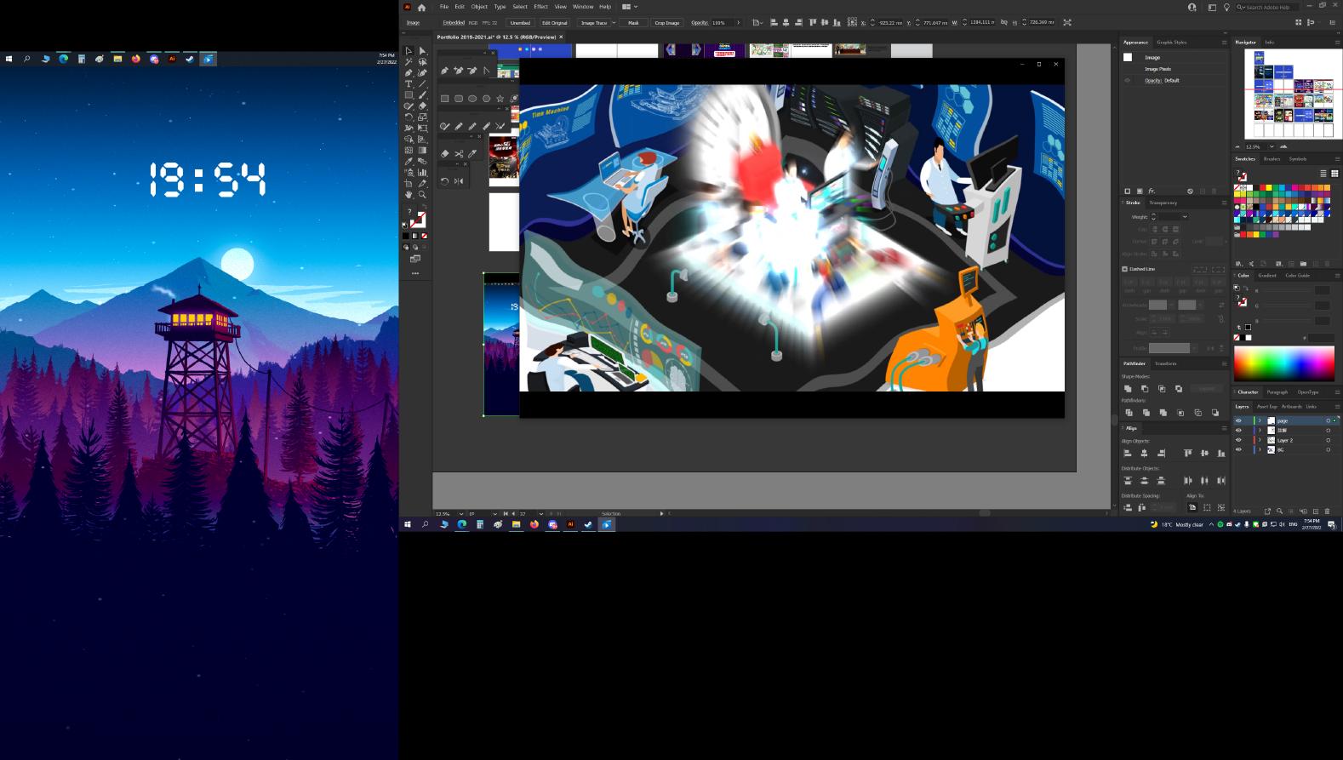Image resolution: width=1343 pixels, height=760 pixels.
Task: Open the status bar zoom level dropdown
Action: pos(460,514)
